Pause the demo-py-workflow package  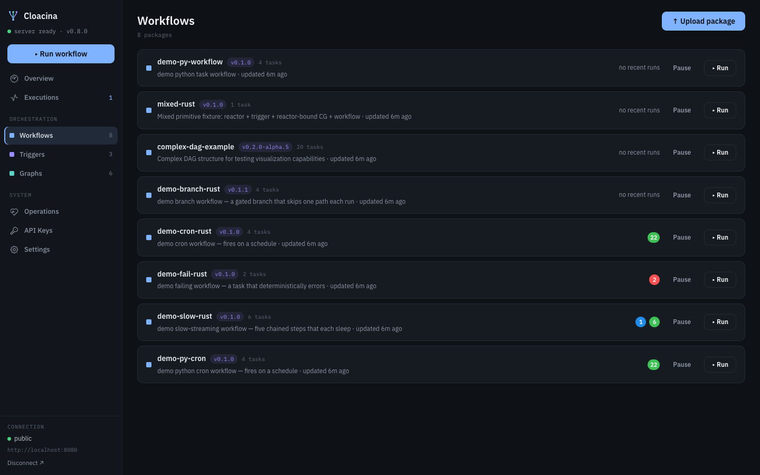coord(682,68)
